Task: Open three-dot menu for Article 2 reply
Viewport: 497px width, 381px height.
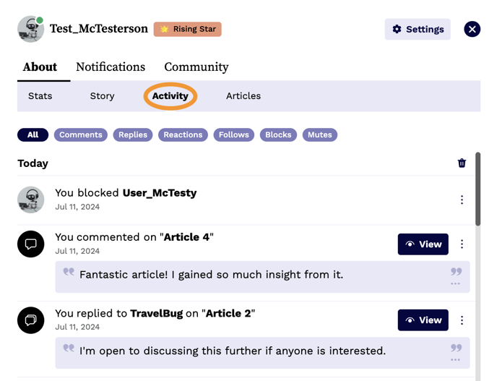Action: coord(462,320)
